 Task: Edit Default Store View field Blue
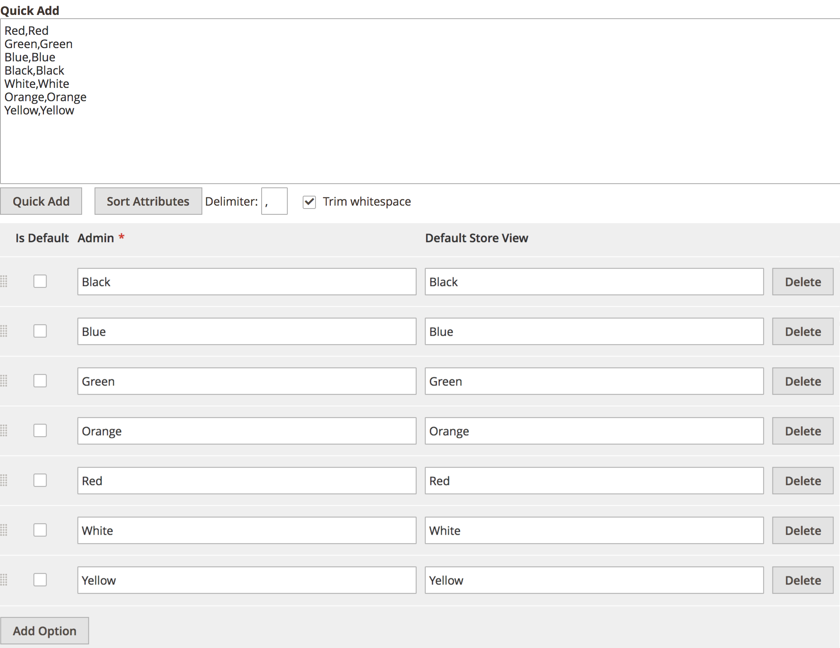pos(594,331)
